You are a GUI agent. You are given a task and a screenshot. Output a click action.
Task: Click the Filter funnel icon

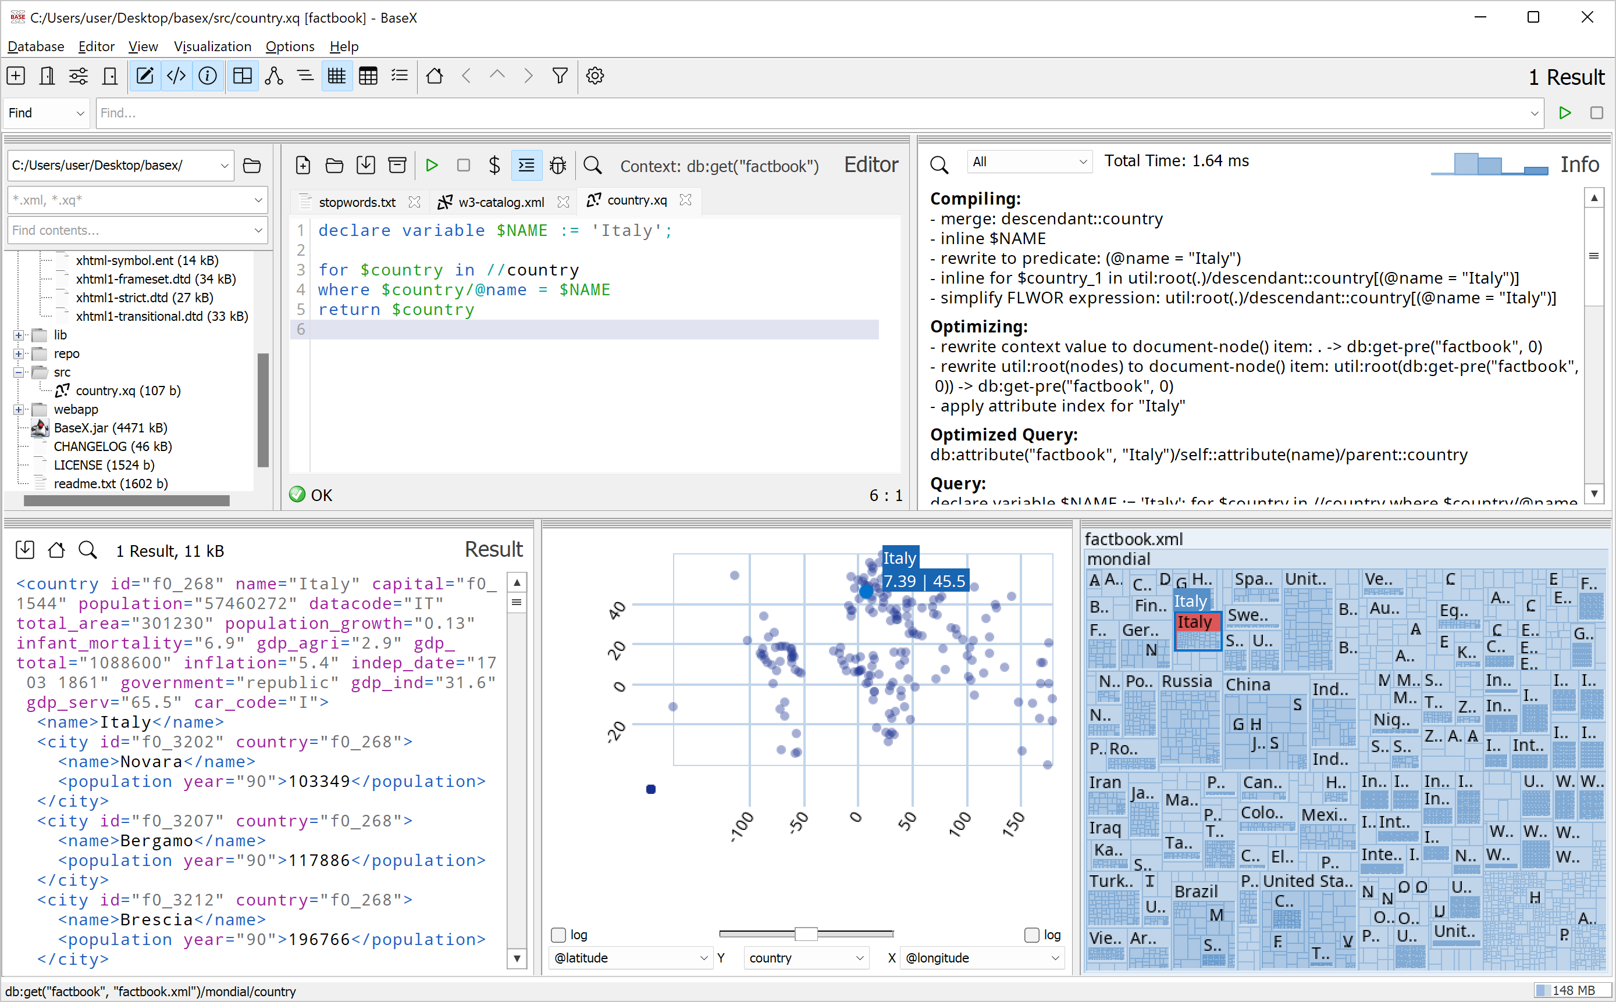(560, 76)
